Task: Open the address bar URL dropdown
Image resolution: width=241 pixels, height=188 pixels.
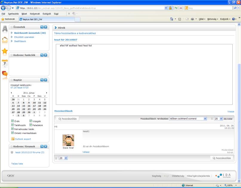Action: (166, 8)
